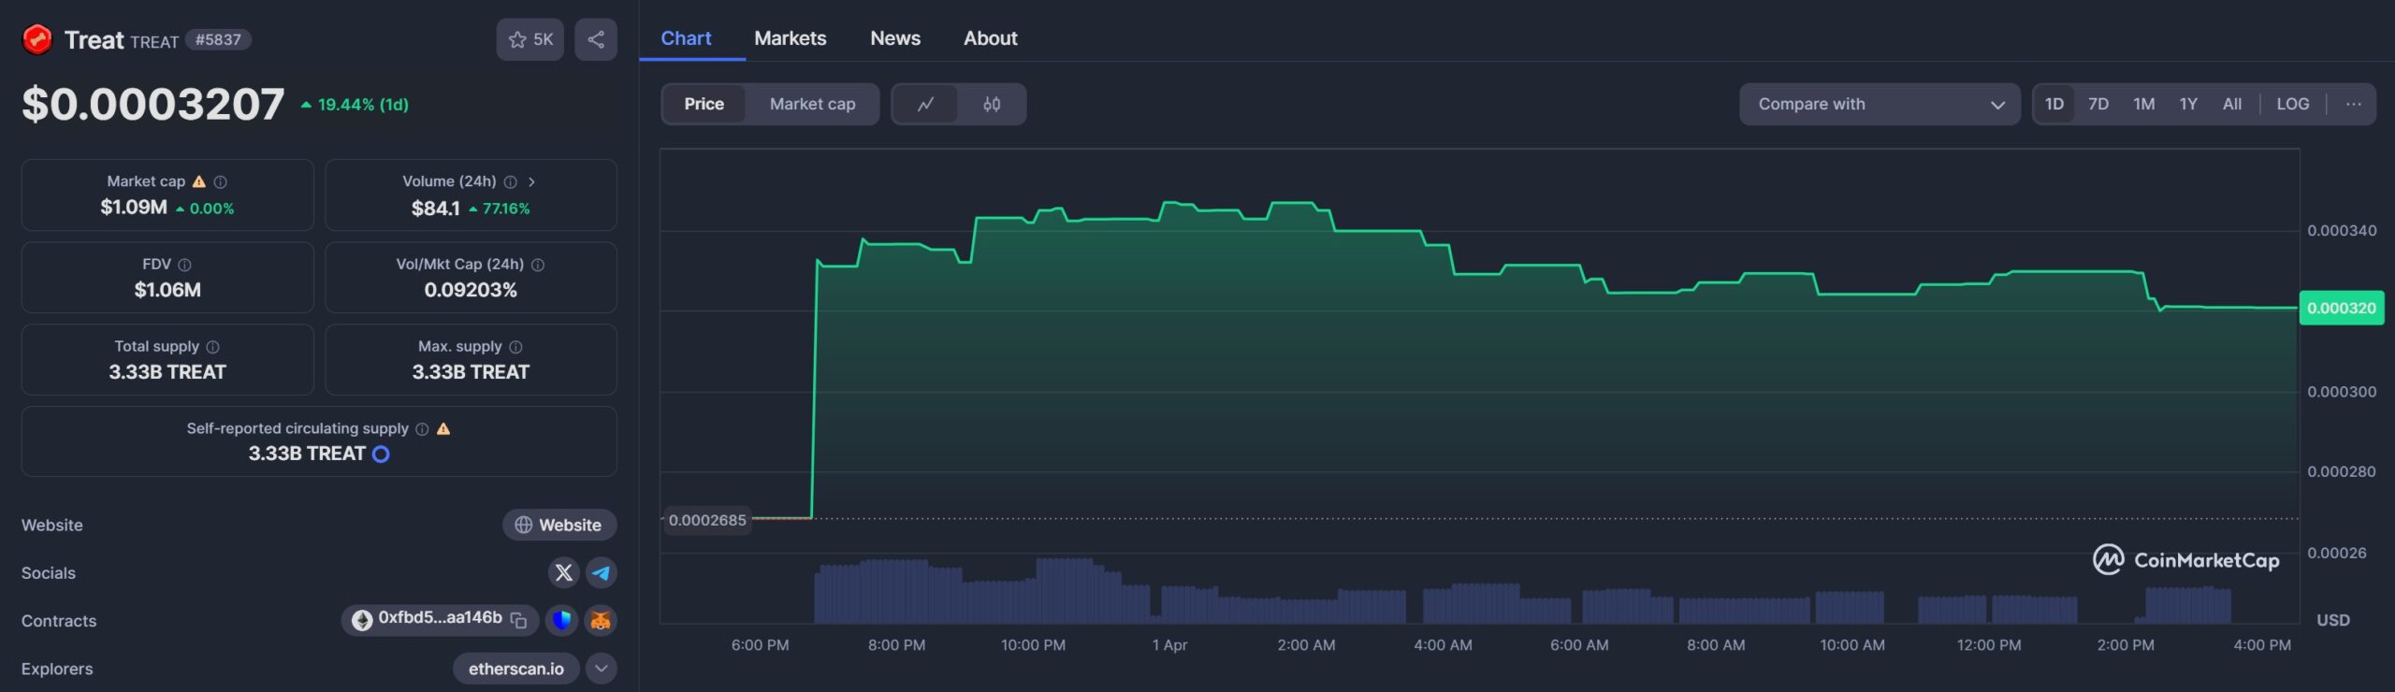Select Market cap chart mode
The width and height of the screenshot is (2395, 692).
click(812, 104)
